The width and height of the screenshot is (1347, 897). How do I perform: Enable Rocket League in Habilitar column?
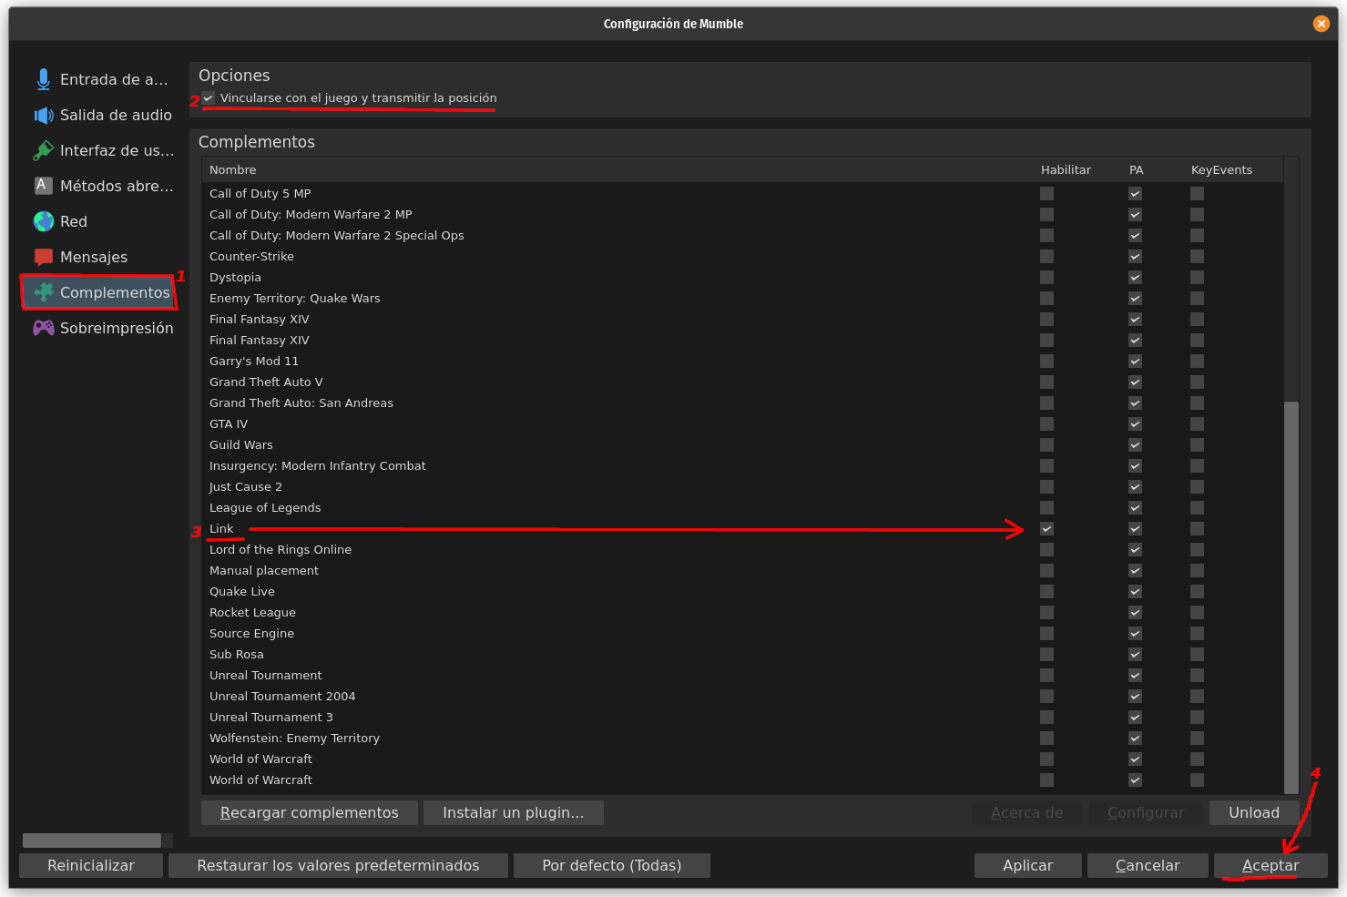point(1046,613)
